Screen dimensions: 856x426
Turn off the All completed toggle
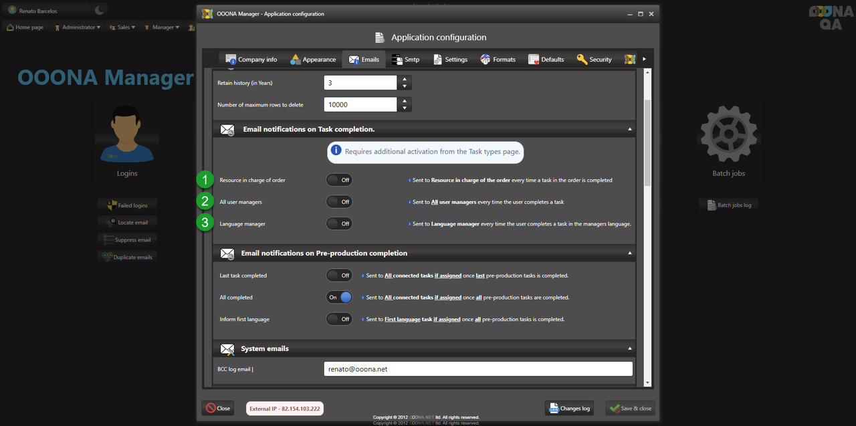338,298
